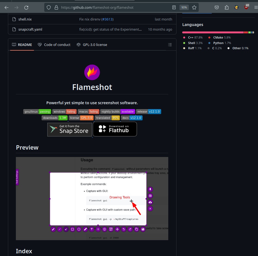This screenshot has height=256, width=258.
Task: Open the 'fix(cicd): get status' commit message
Action: point(111,30)
